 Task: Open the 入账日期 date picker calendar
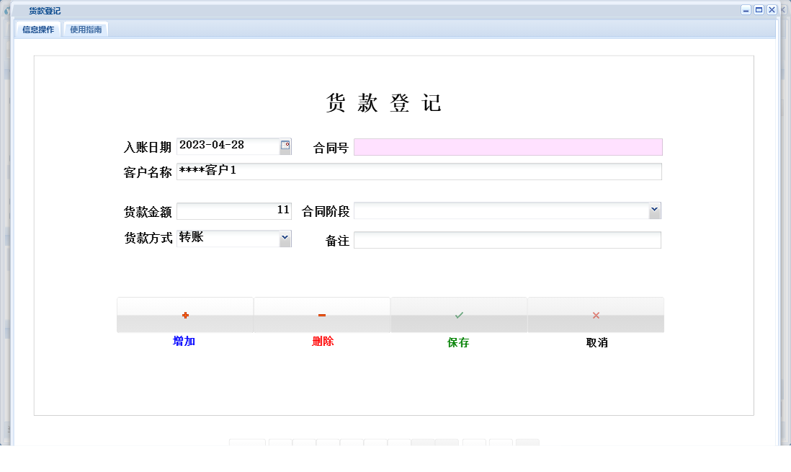click(x=285, y=146)
